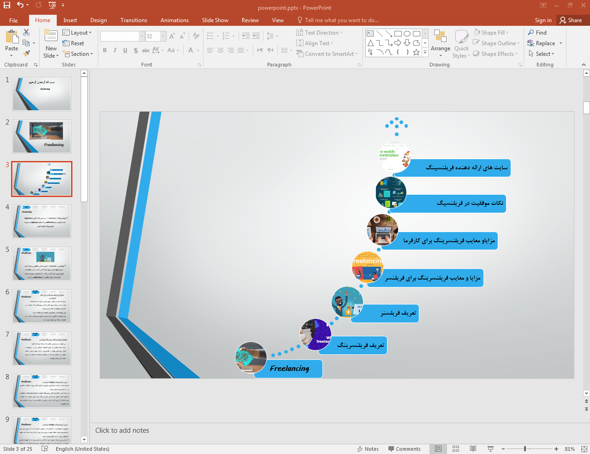Image resolution: width=590 pixels, height=454 pixels.
Task: Click the Fit slide to window icon
Action: coord(584,449)
